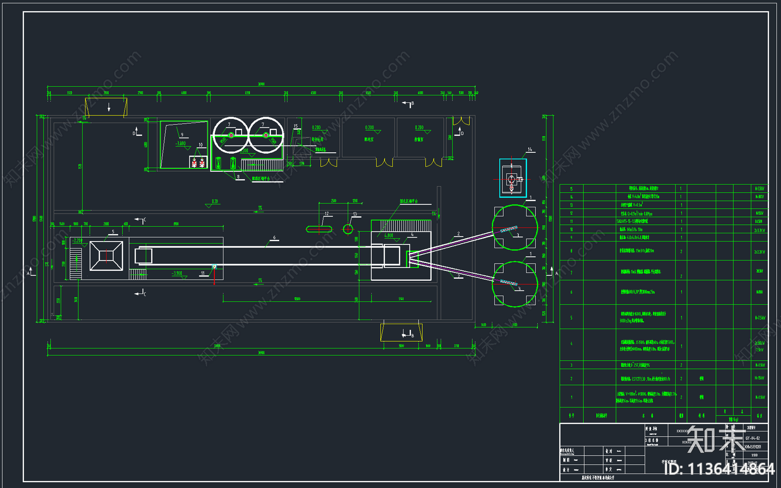Select the right red pump symbol under callout 10
781x488 pixels.
(202, 163)
